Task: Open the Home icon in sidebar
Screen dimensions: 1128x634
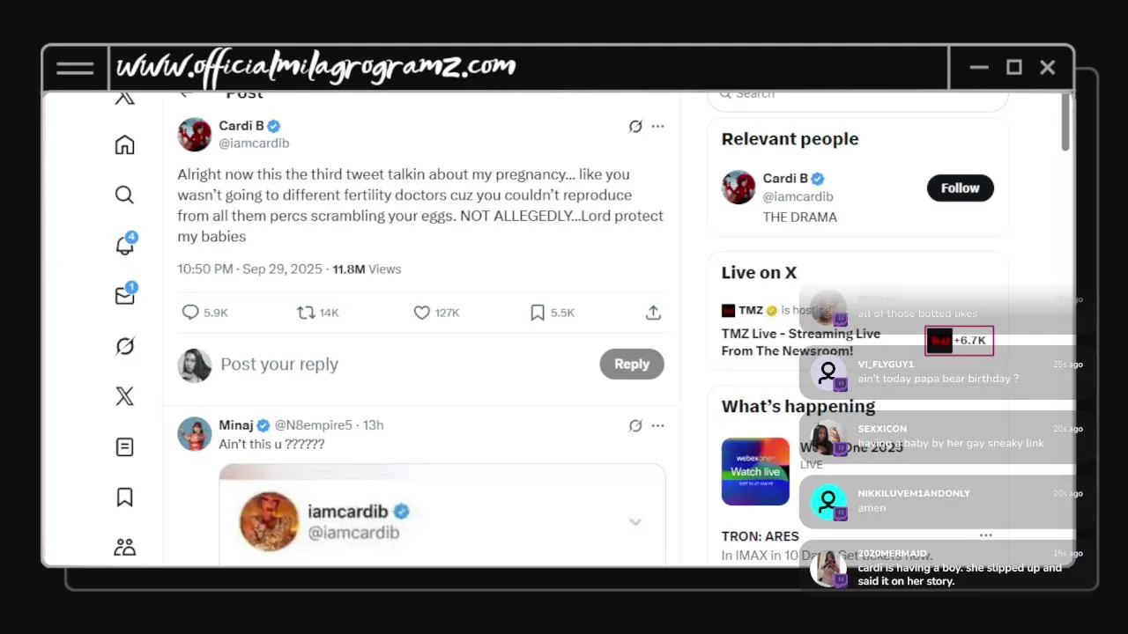Action: [124, 144]
